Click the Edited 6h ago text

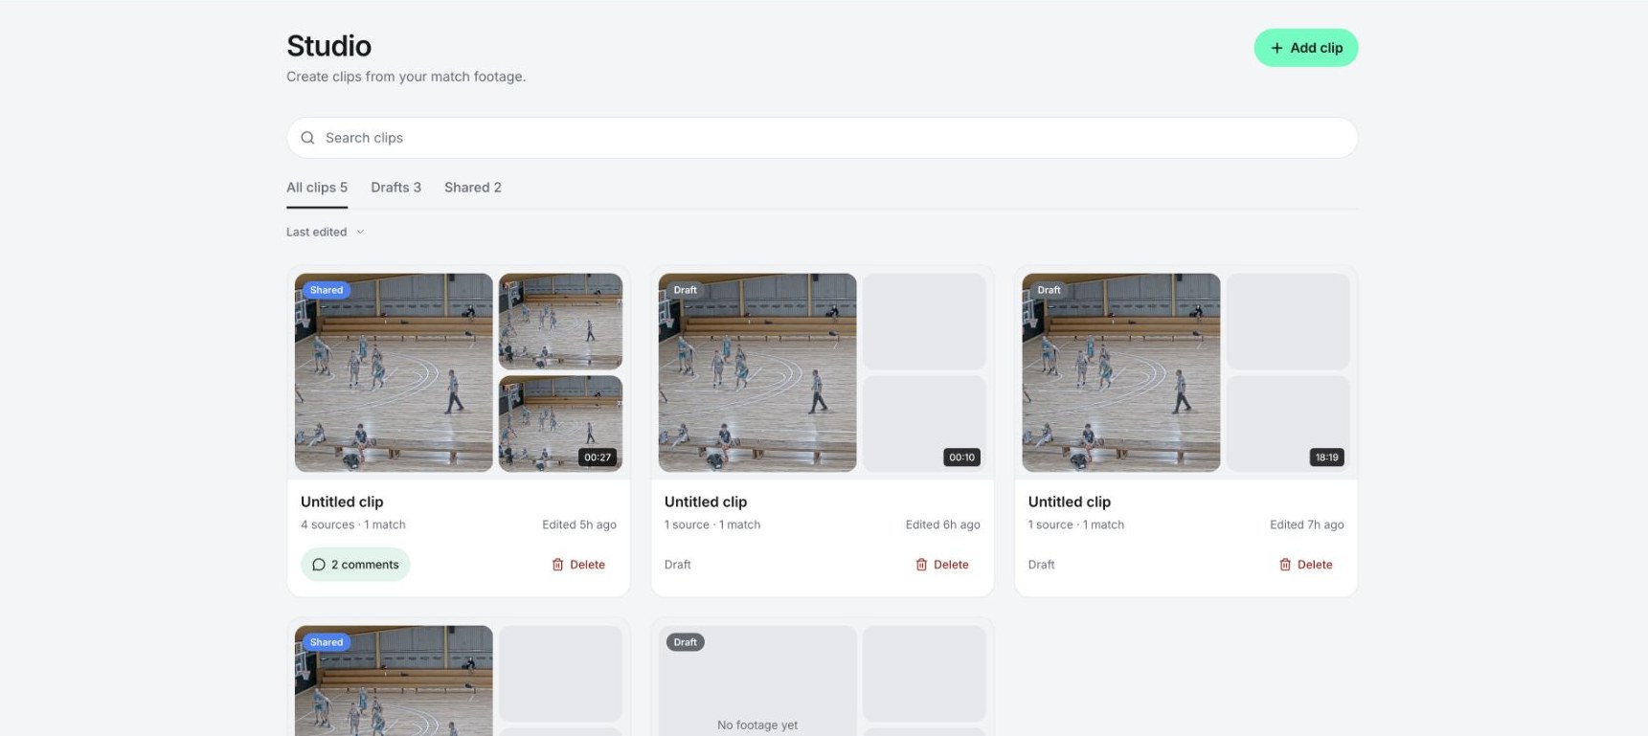click(x=943, y=524)
